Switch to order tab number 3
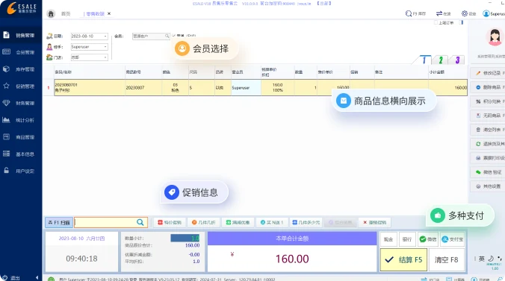The image size is (505, 281). coord(457,60)
